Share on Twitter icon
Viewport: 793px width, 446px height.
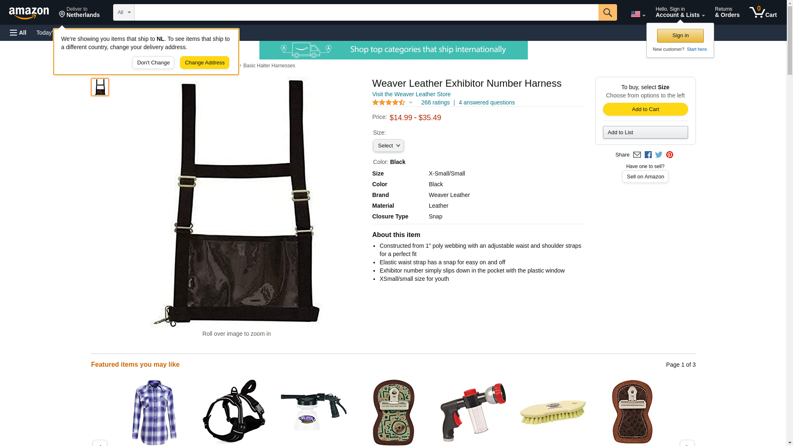tap(659, 155)
